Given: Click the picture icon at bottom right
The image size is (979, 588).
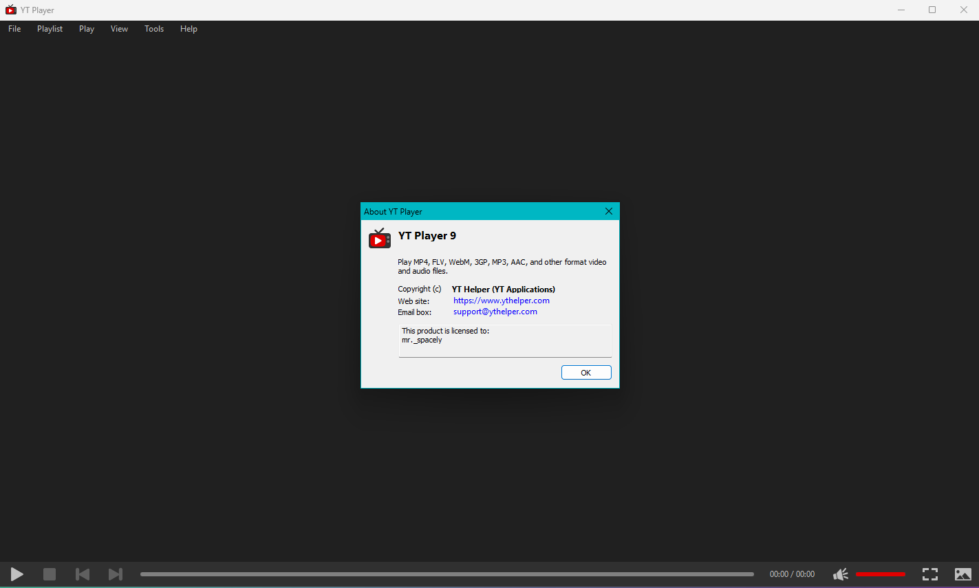Looking at the screenshot, I should (963, 574).
